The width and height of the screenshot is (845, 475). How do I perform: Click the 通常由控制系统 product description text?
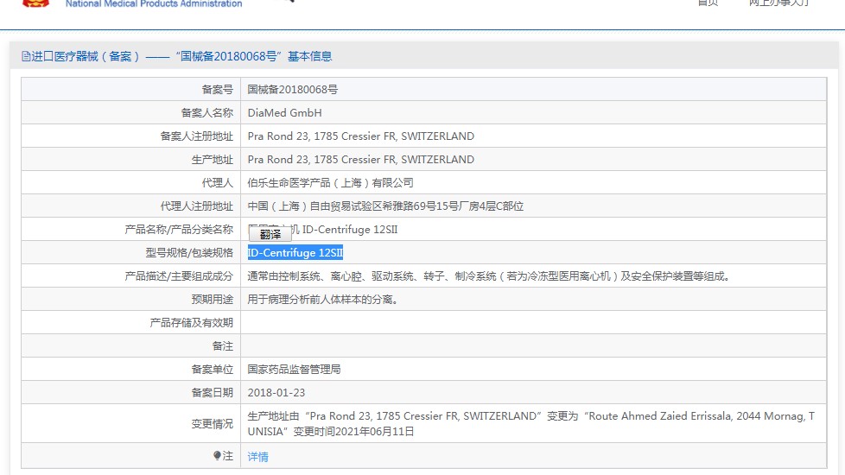[x=489, y=276]
